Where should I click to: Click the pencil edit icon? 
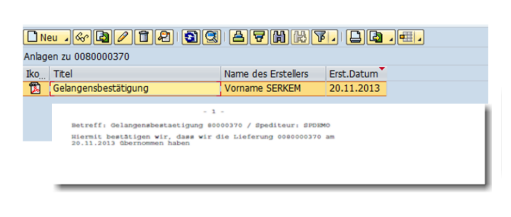pyautogui.click(x=123, y=37)
